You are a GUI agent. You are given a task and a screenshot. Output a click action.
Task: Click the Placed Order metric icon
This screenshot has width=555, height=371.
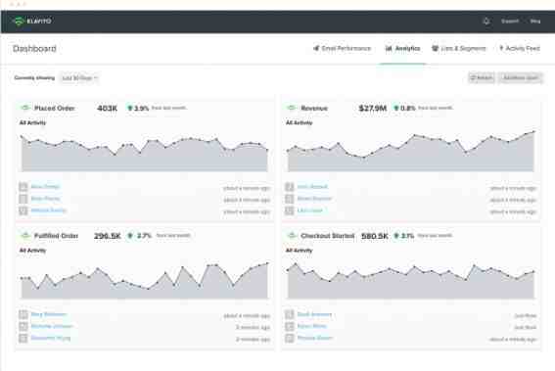(25, 108)
